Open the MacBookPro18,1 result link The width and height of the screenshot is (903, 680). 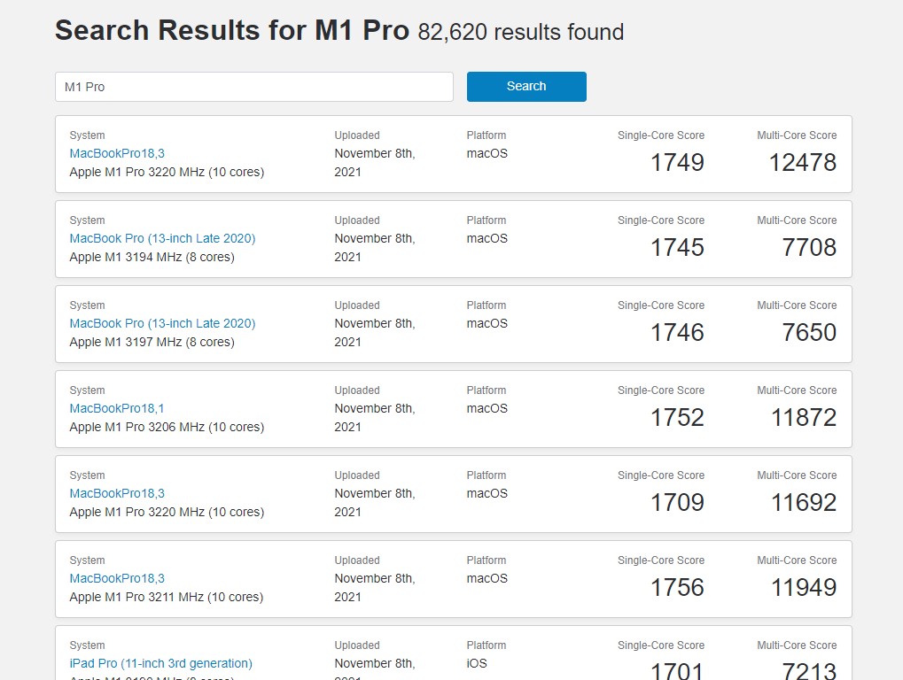[x=117, y=408]
